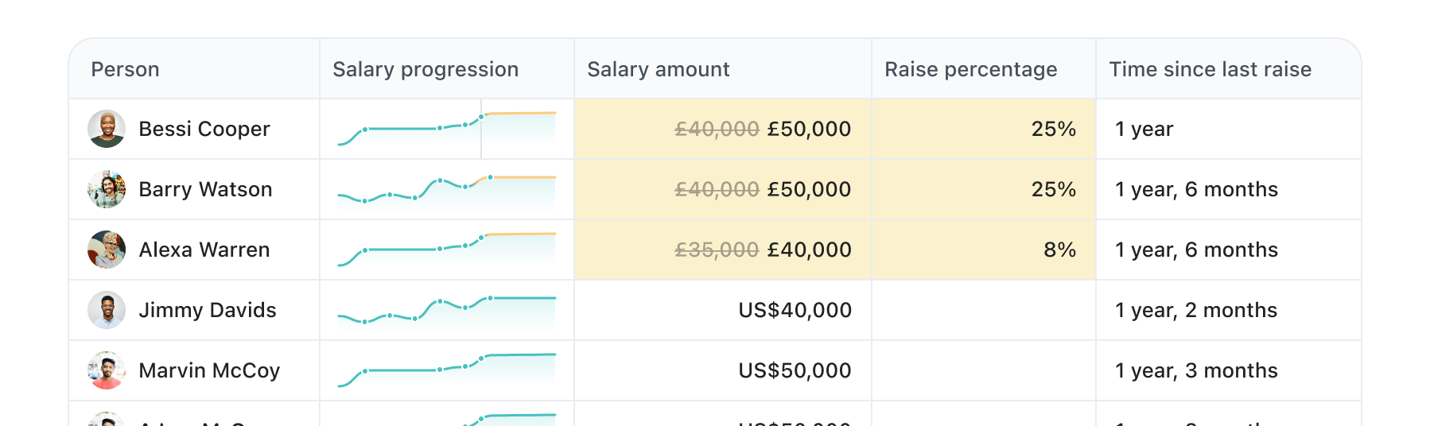Click Jimmy Davids' US$40,000 salary cell
Viewport: 1430px width, 426px height.
795,310
